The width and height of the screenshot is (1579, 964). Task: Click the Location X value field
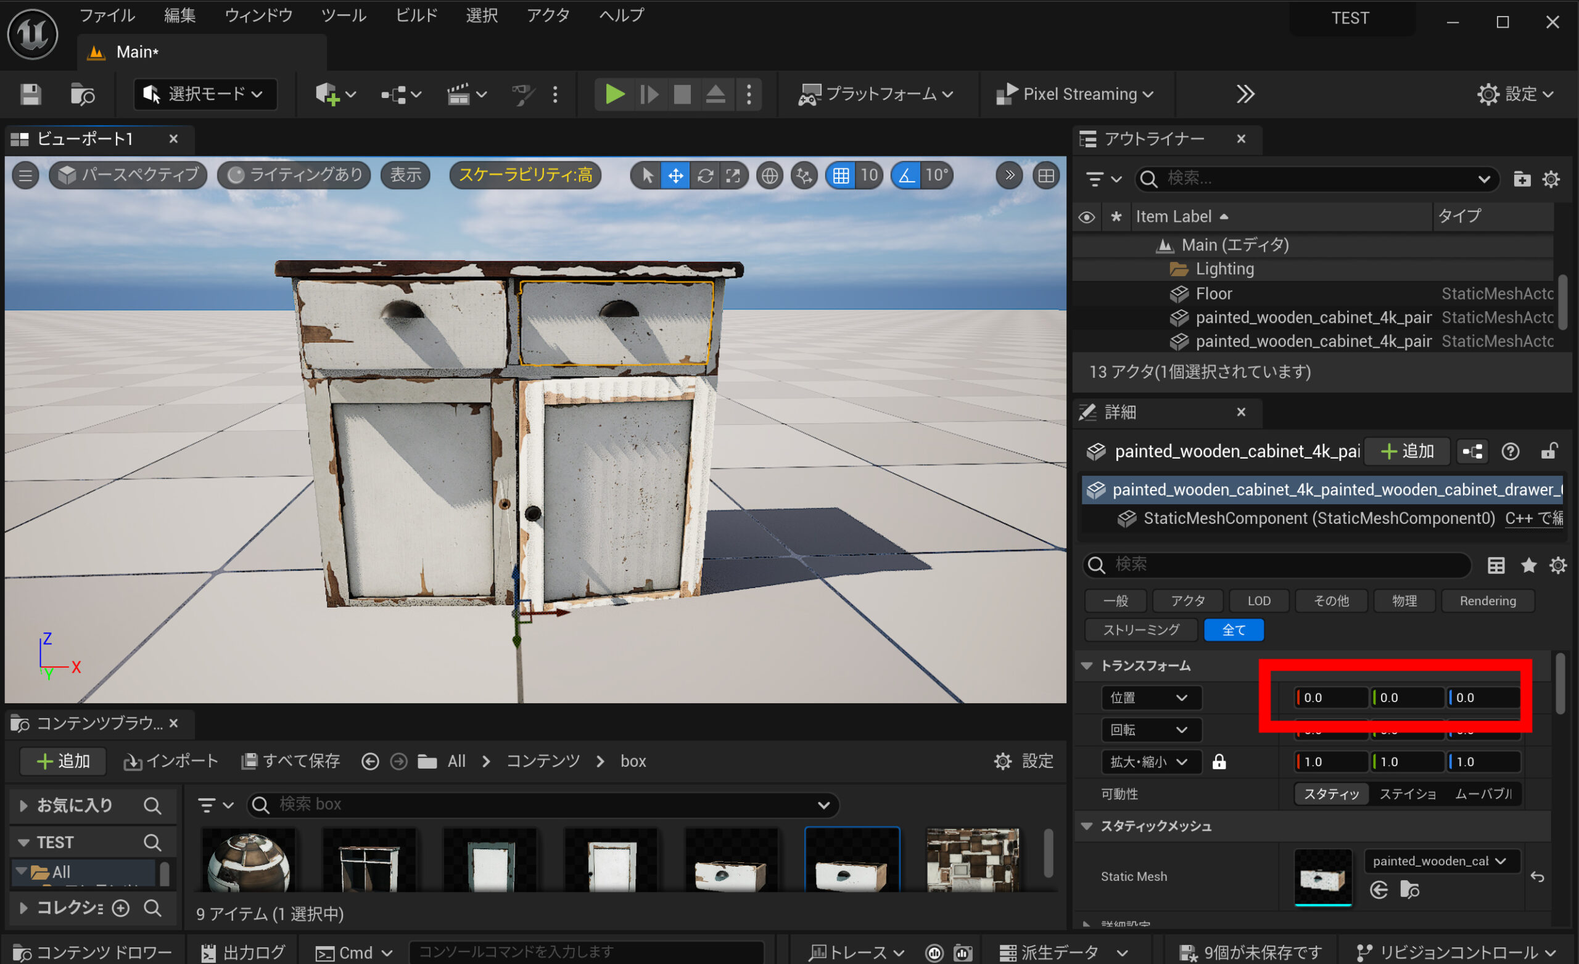click(1332, 698)
